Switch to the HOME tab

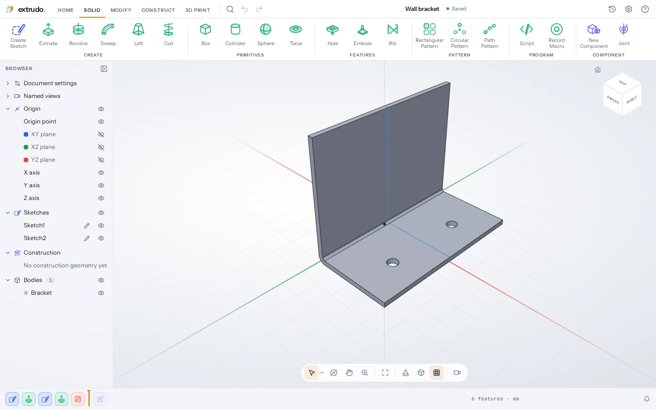click(66, 10)
